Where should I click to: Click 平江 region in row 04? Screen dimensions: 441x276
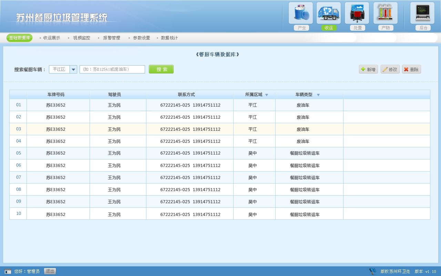coord(253,141)
